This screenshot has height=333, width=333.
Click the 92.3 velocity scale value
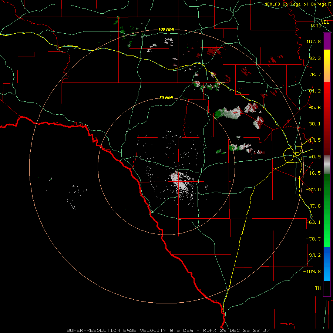pyautogui.click(x=315, y=58)
